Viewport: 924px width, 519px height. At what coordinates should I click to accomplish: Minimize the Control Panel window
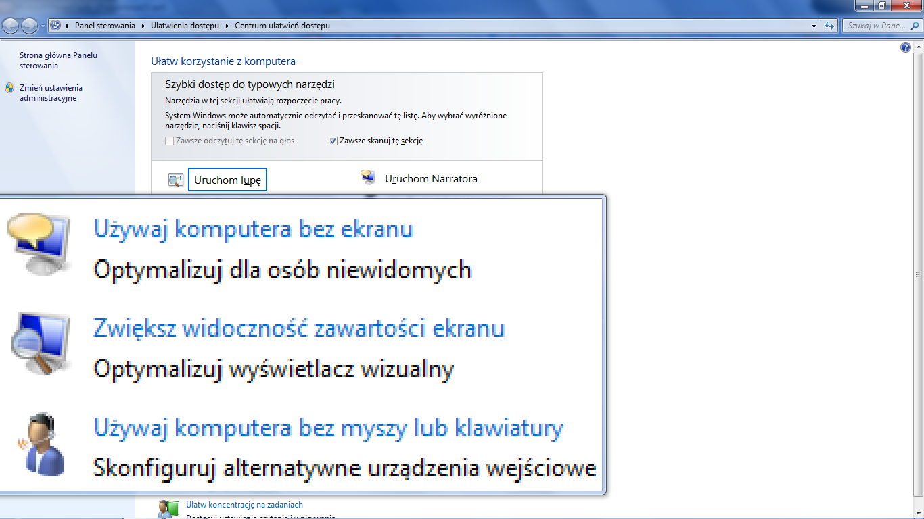[864, 5]
